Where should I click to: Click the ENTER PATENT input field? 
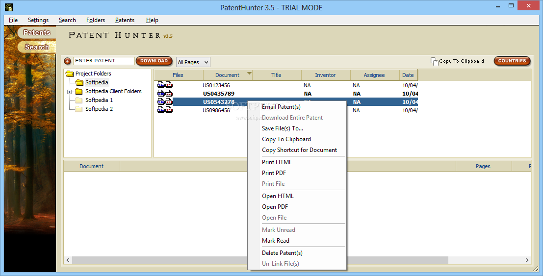tap(103, 61)
